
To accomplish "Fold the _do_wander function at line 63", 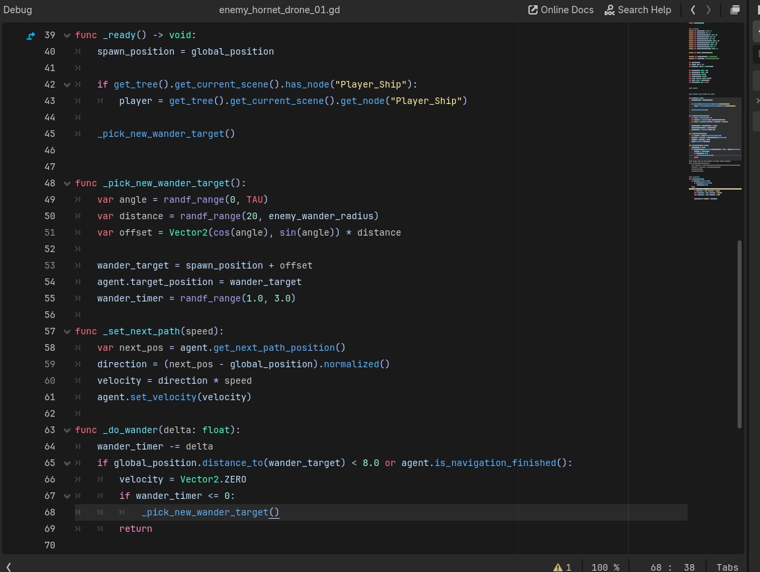I will point(66,430).
